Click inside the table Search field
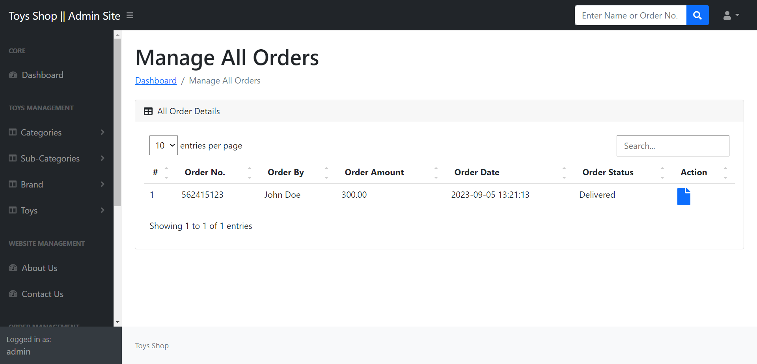Image resolution: width=757 pixels, height=364 pixels. click(x=673, y=146)
